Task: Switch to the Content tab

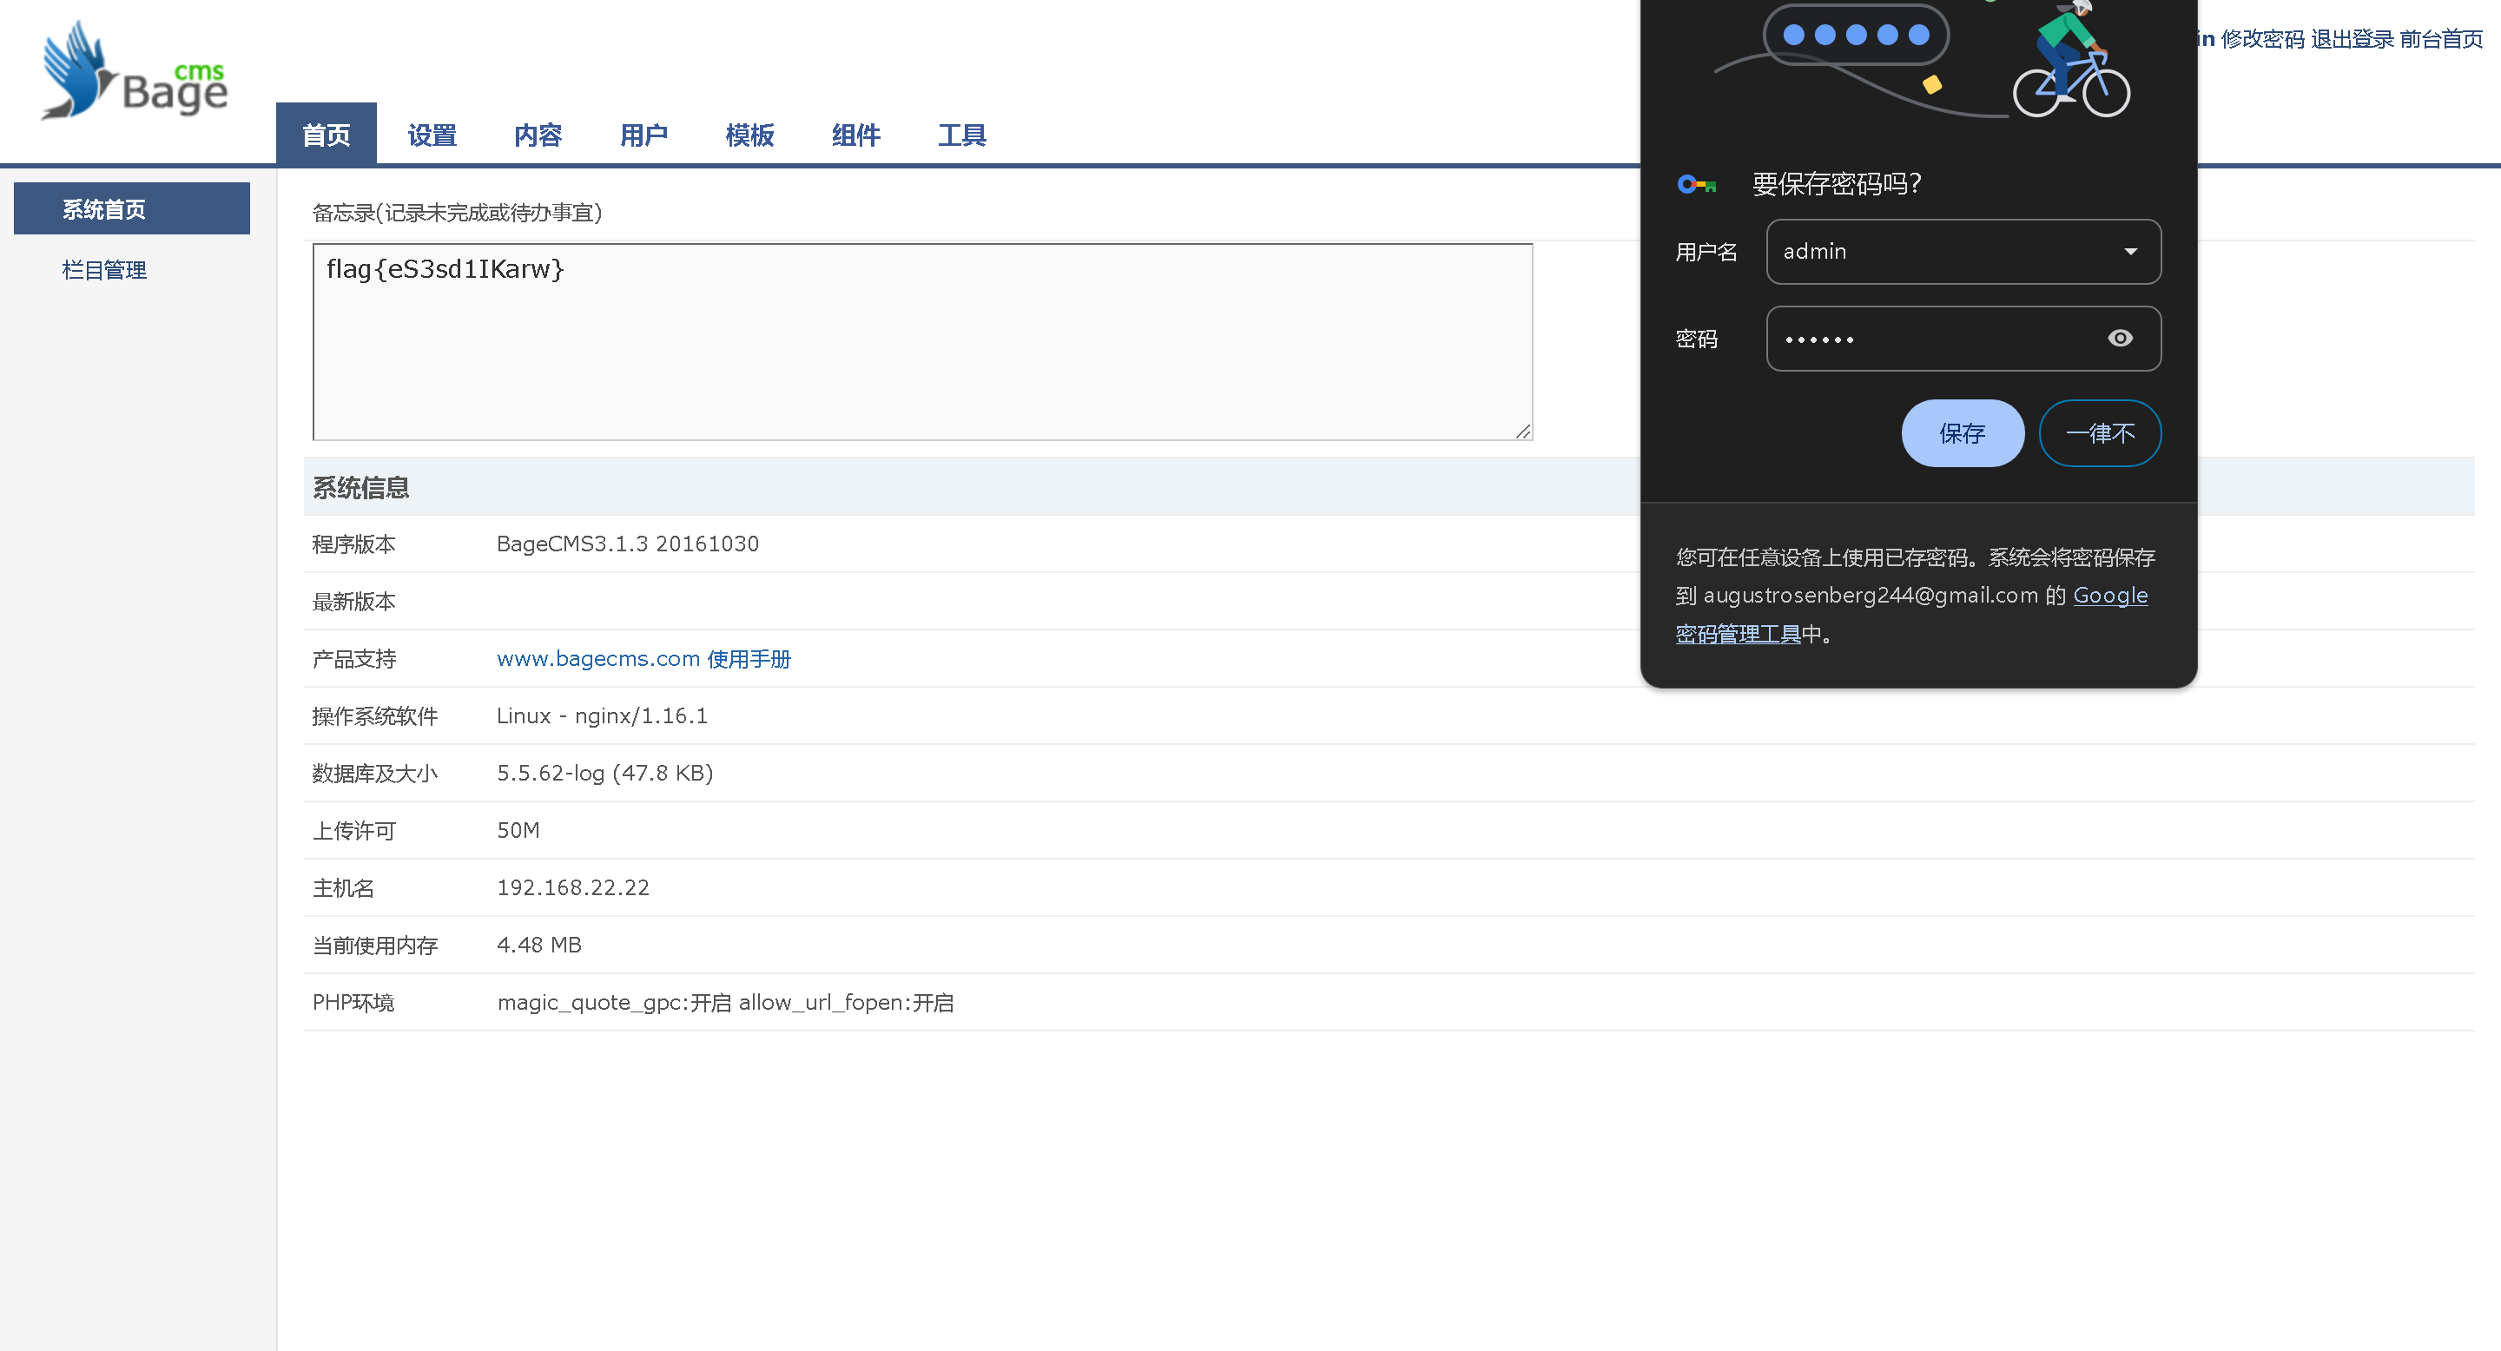Action: (538, 135)
